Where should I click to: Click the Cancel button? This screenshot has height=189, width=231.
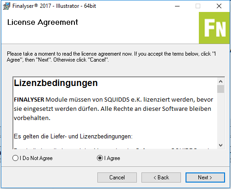[x=117, y=178]
